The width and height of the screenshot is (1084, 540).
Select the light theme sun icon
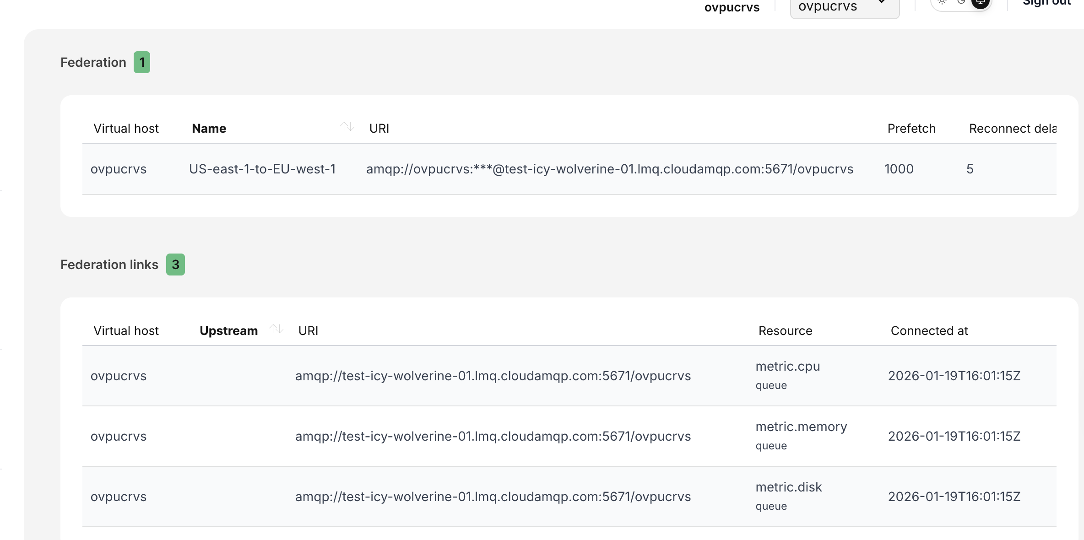942,3
